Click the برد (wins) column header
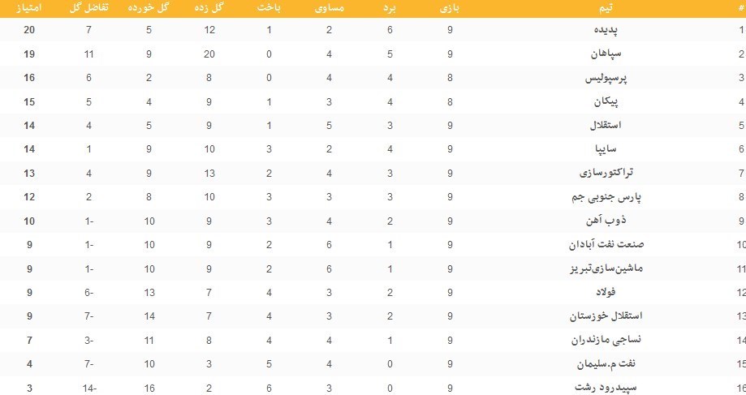 (393, 9)
